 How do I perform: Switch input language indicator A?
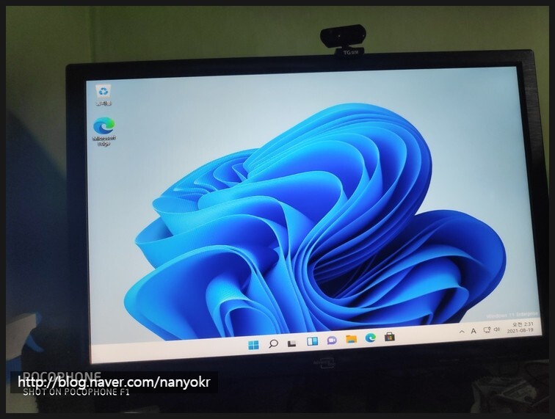[x=474, y=331]
